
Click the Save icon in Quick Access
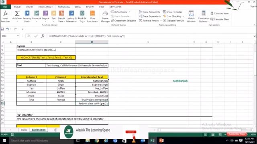[2, 29]
